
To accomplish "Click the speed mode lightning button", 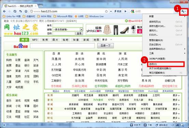I will pyautogui.click(x=118, y=11).
